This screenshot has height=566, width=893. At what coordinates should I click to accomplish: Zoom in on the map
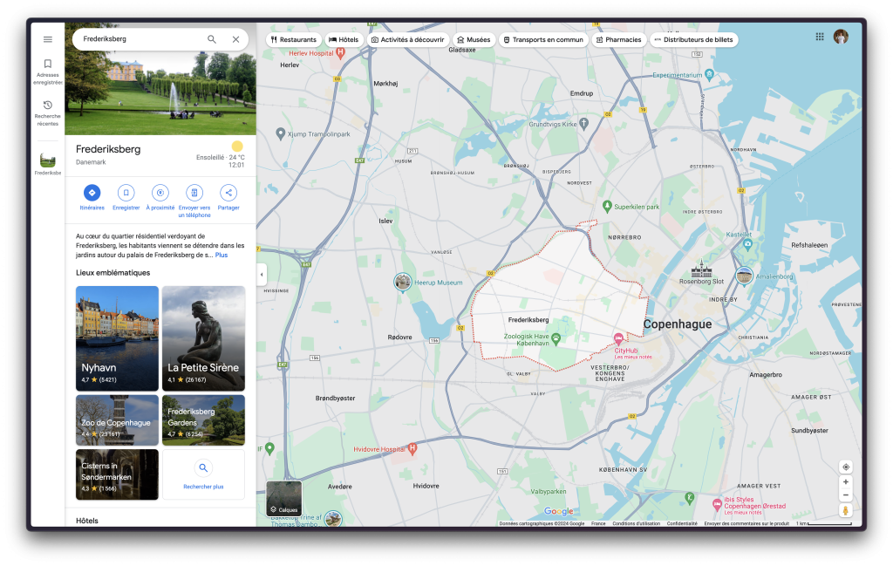point(845,482)
